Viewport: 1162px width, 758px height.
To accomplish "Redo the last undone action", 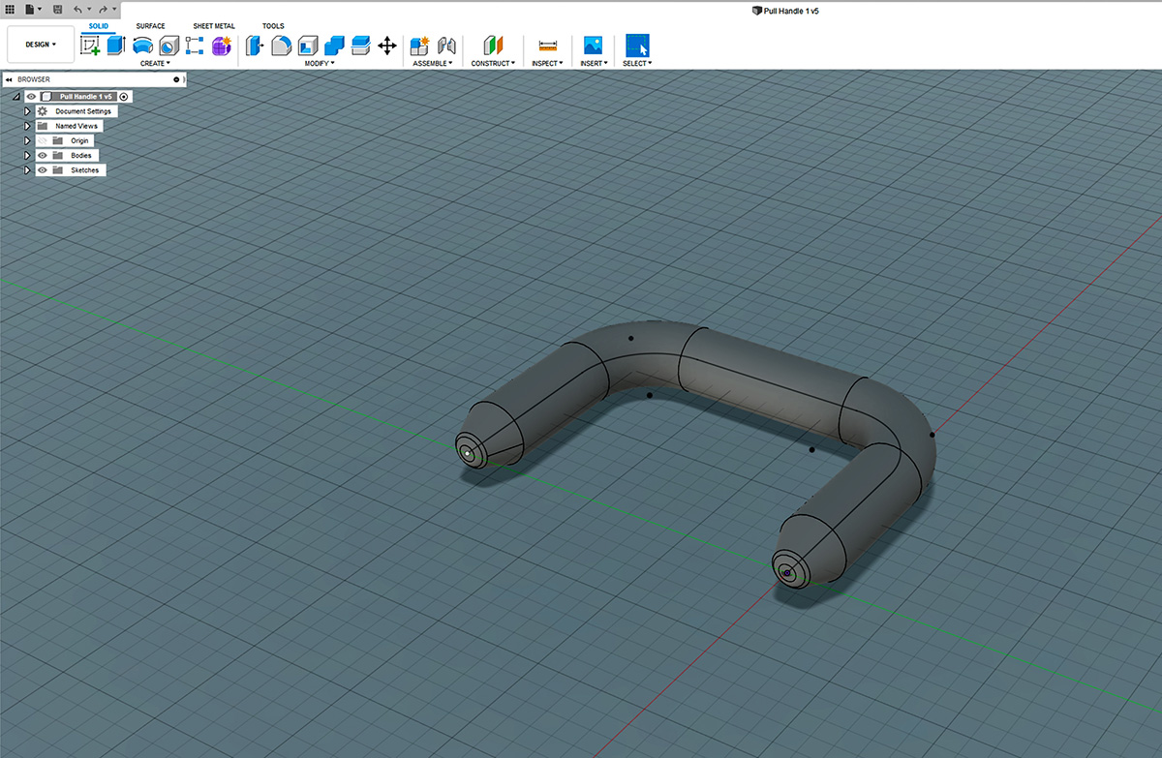I will pos(103,9).
